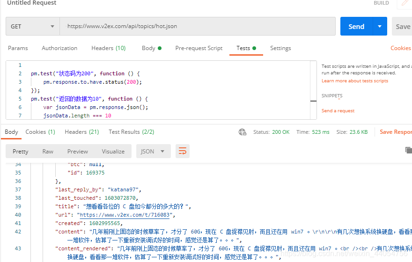This screenshot has width=412, height=262.
Task: Click the Size 23.6 KB value
Action: (359, 132)
